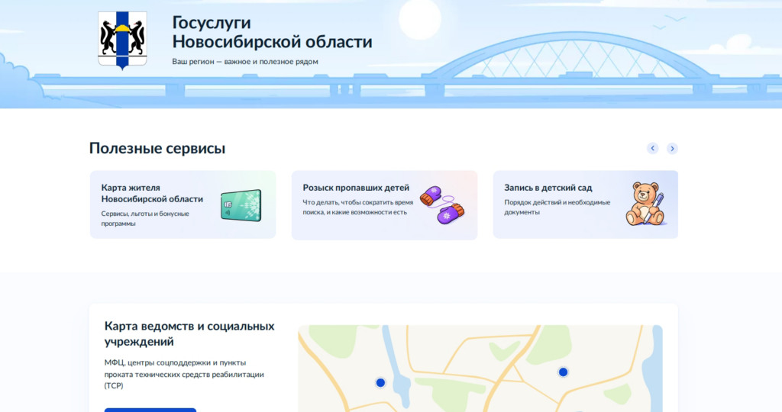Select the left blue map marker
The height and width of the screenshot is (412, 782).
(380, 382)
